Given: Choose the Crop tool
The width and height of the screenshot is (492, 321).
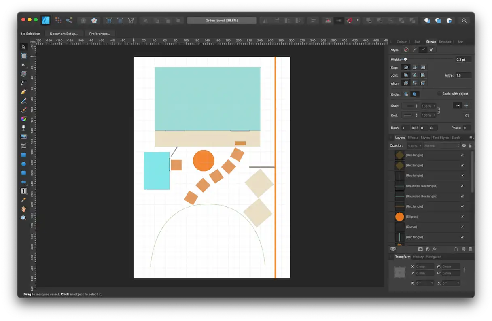Looking at the screenshot, I should pyautogui.click(x=24, y=146).
